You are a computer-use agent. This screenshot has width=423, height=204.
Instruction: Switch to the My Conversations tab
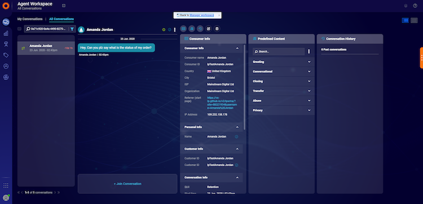(x=30, y=19)
